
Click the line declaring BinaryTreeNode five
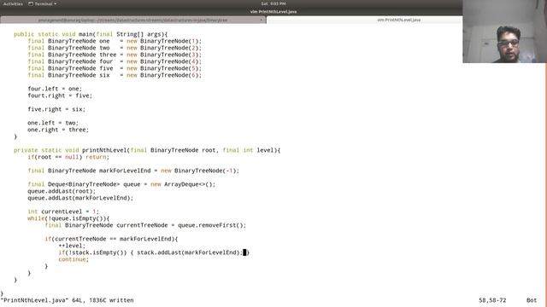(x=115, y=68)
